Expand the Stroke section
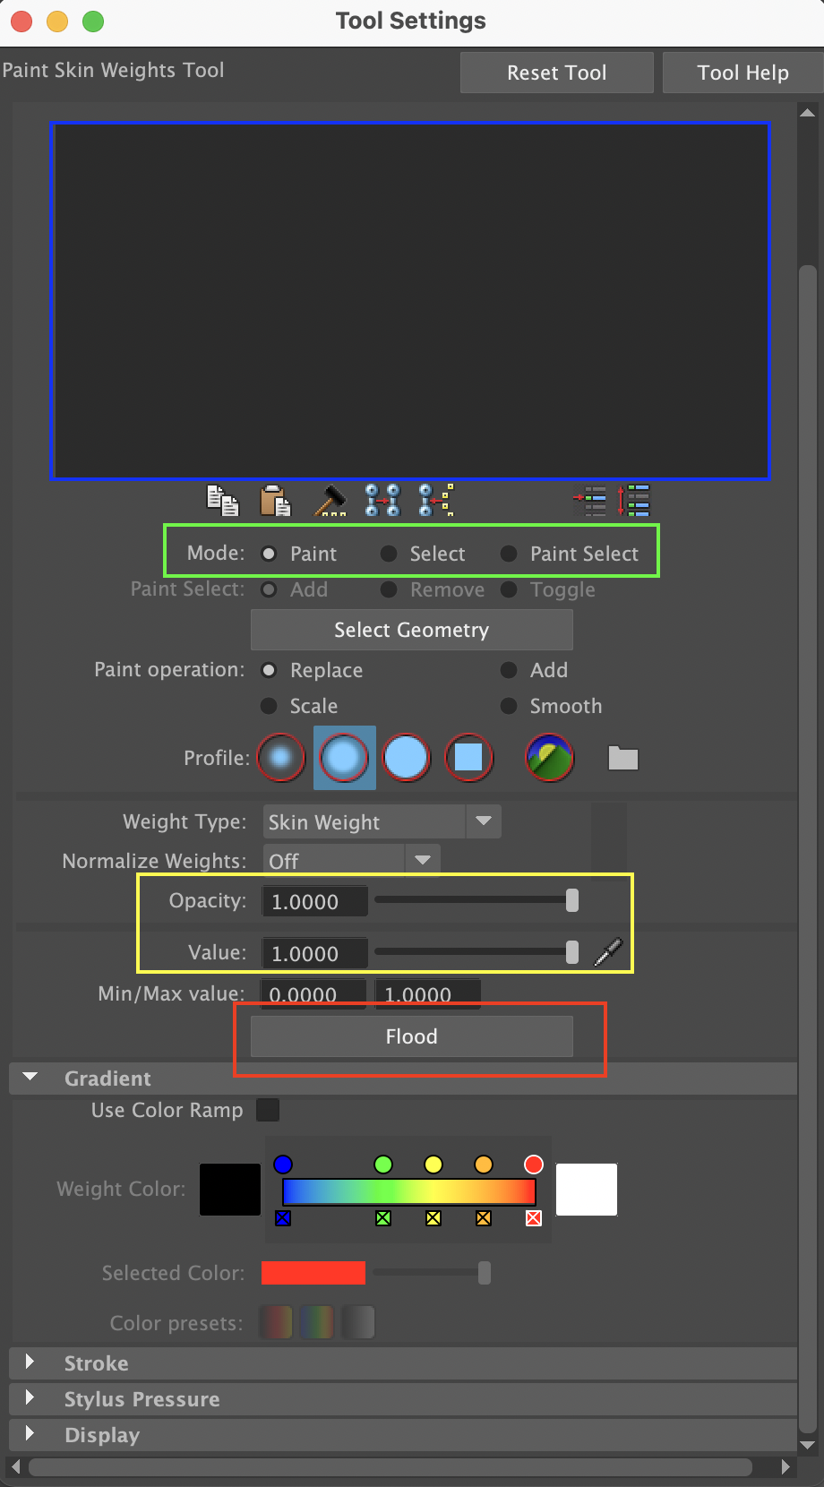This screenshot has height=1487, width=824. (30, 1362)
